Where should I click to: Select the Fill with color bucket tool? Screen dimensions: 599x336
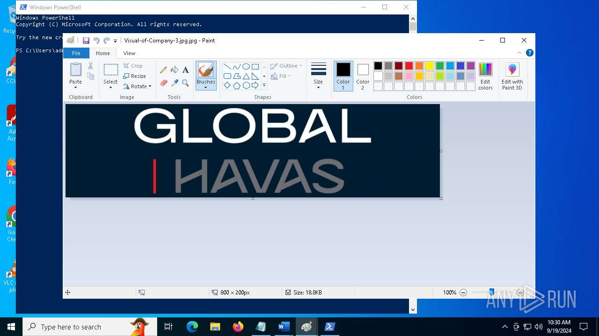click(175, 70)
